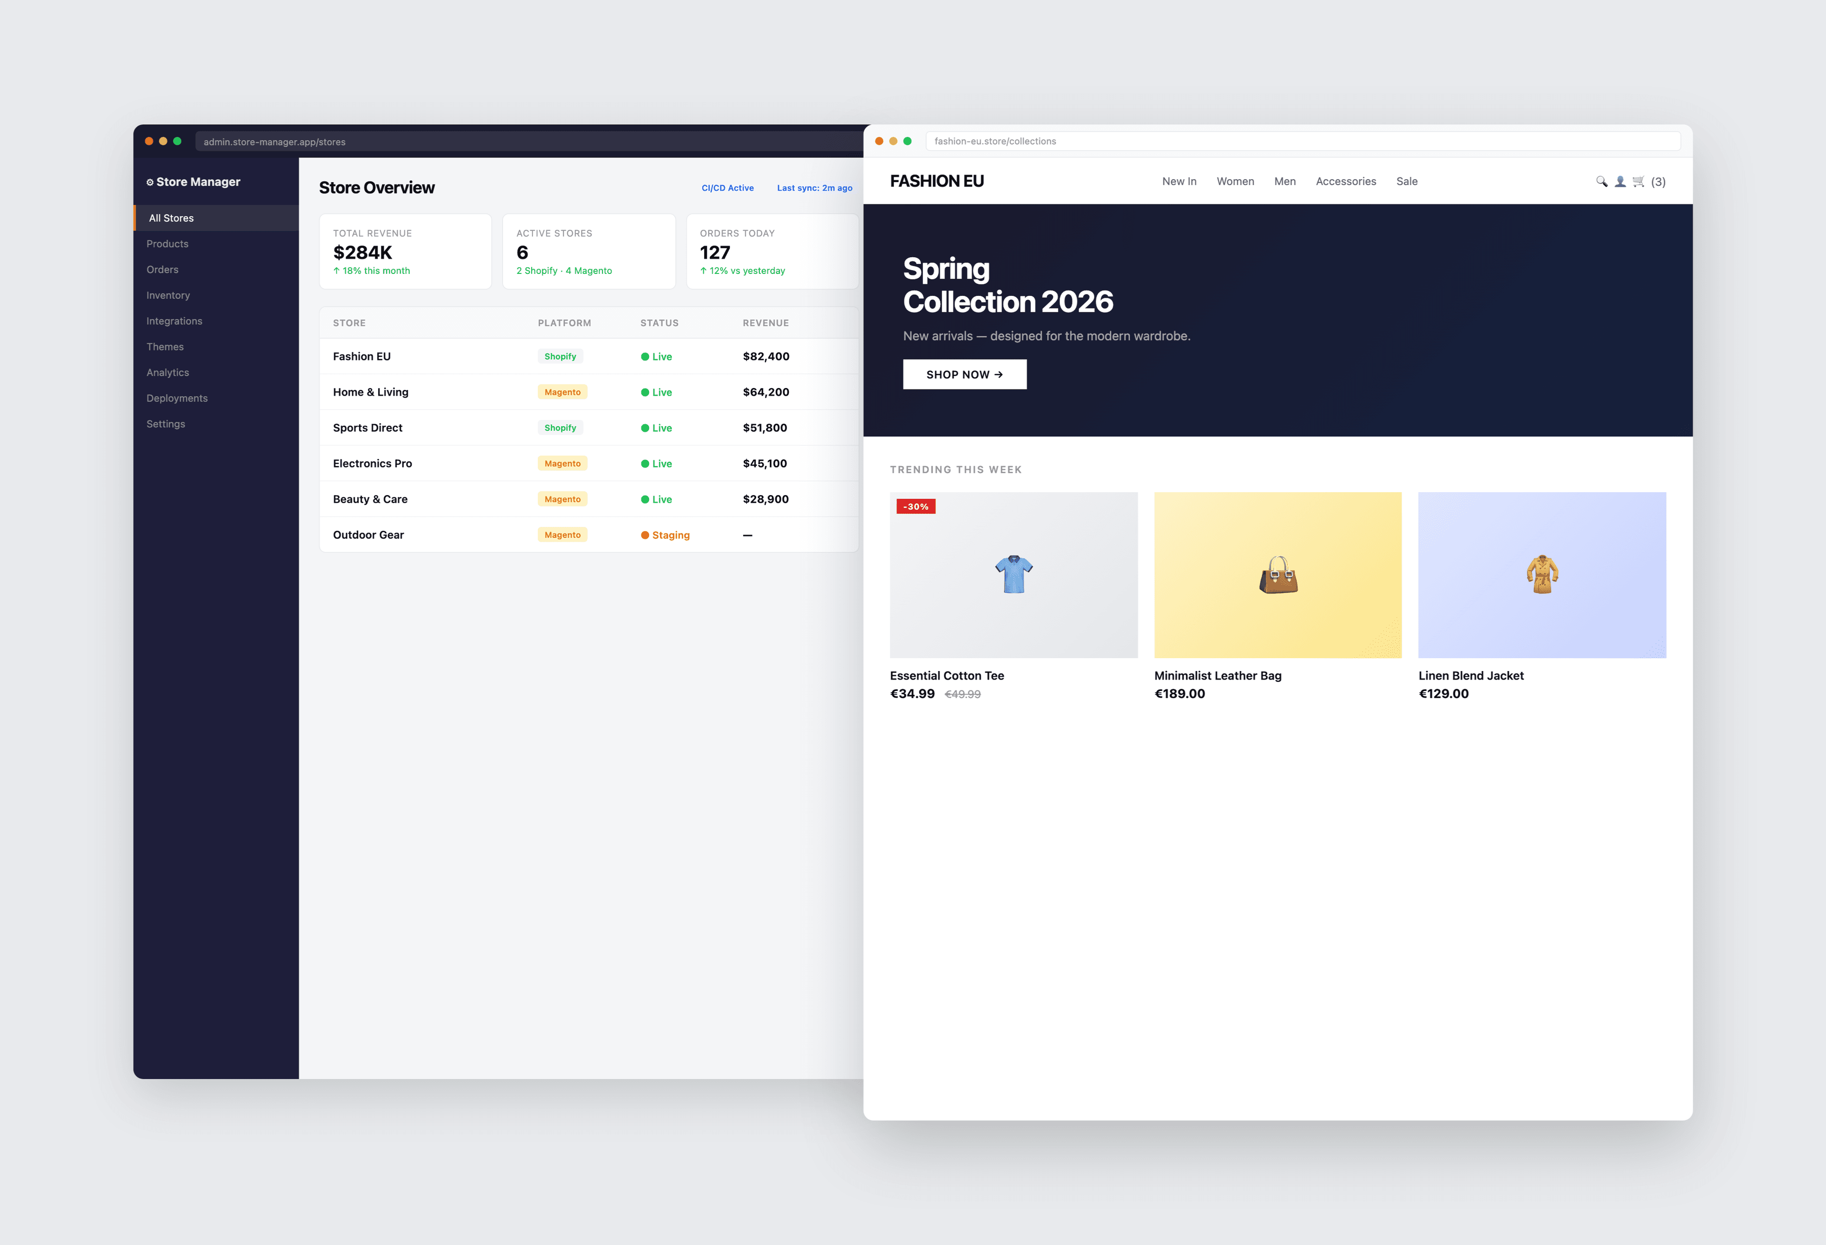The height and width of the screenshot is (1245, 1826).
Task: Expand the Men category
Action: (x=1285, y=182)
